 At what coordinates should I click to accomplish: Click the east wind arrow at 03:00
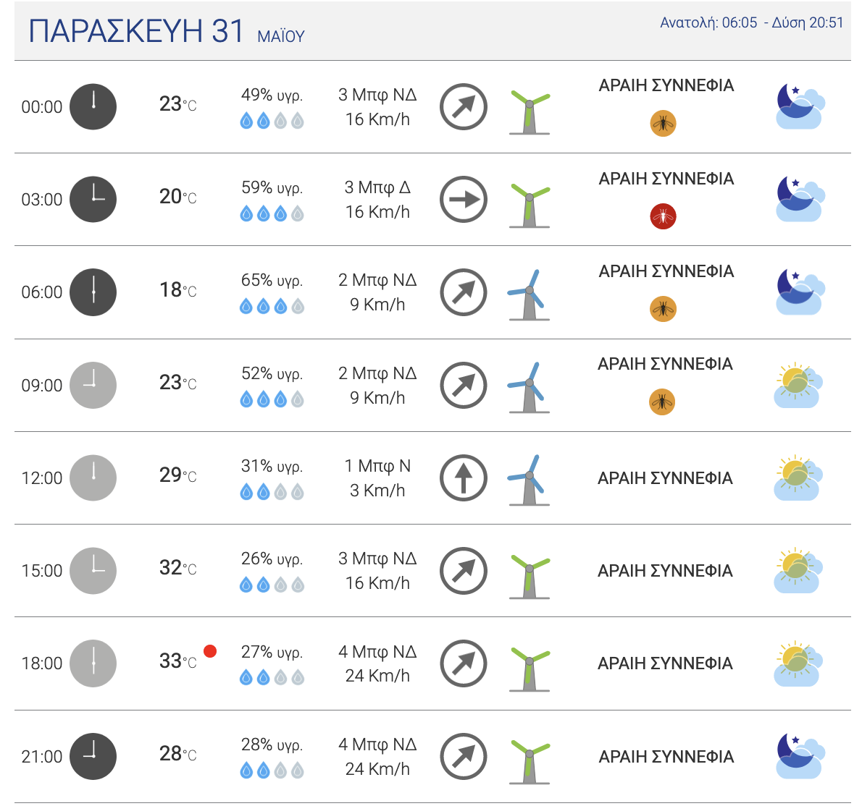464,199
